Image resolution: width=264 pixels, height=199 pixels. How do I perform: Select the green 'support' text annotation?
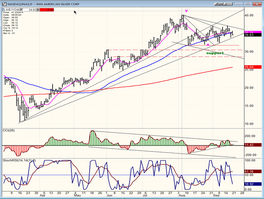(x=215, y=53)
